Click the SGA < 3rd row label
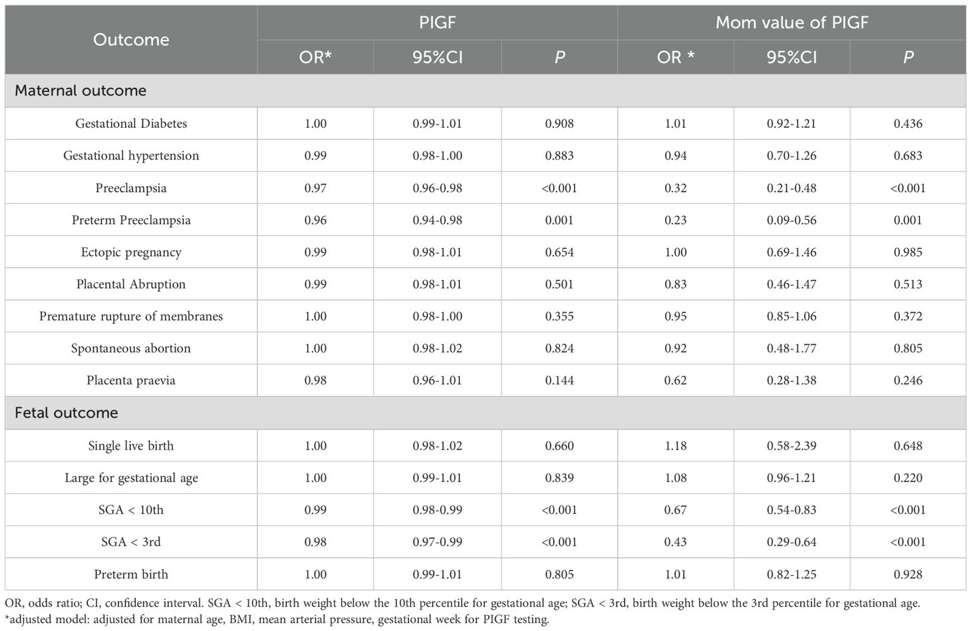971x631 pixels. point(131,542)
